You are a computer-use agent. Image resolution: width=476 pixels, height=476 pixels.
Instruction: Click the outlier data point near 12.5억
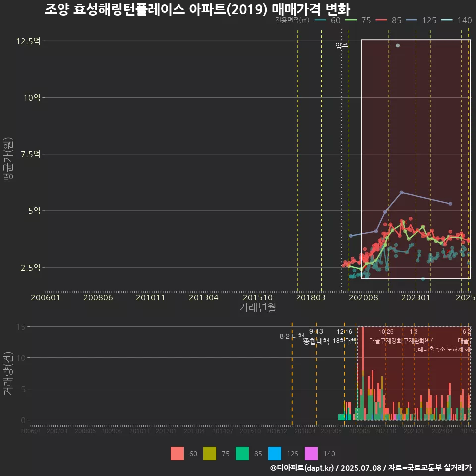398,45
